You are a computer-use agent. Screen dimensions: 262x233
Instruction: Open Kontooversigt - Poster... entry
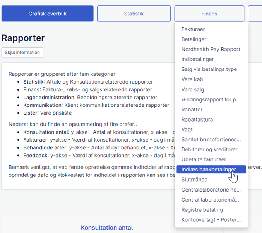click(211, 220)
